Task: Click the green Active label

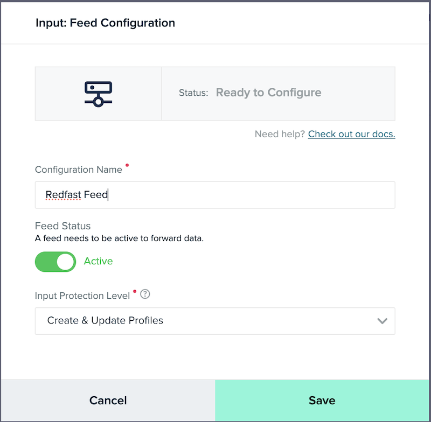Action: click(x=98, y=261)
